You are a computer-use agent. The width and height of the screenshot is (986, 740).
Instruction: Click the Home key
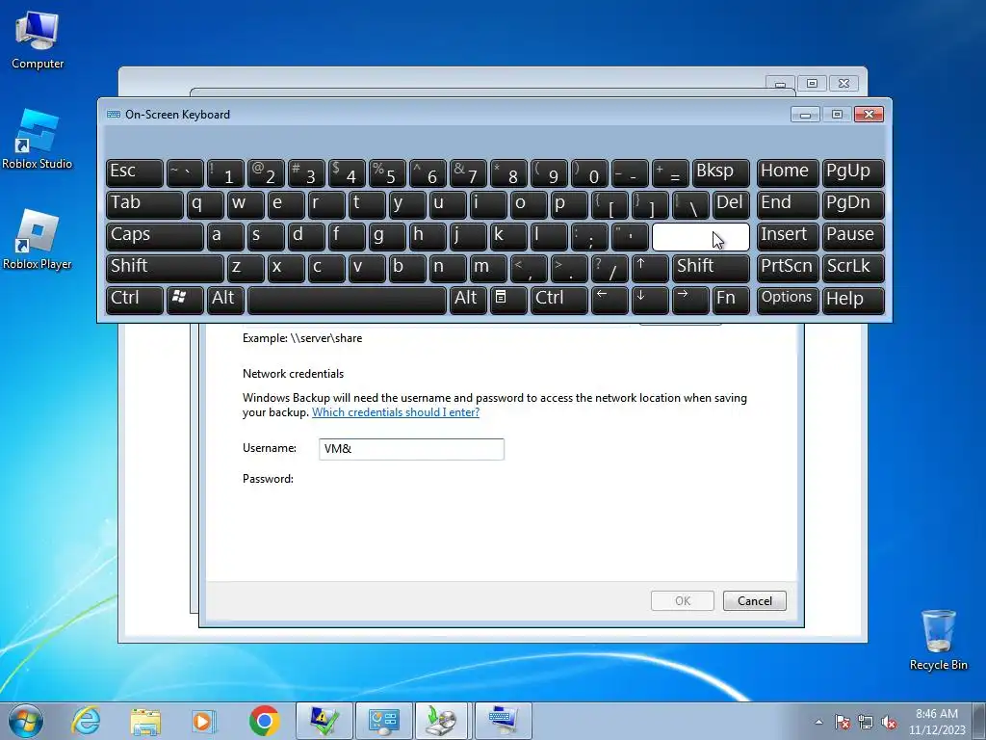pyautogui.click(x=788, y=173)
